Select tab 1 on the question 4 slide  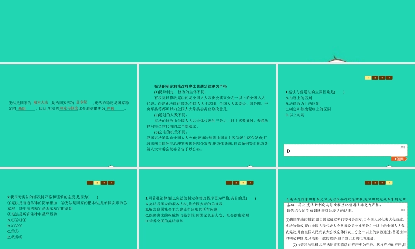(368, 183)
